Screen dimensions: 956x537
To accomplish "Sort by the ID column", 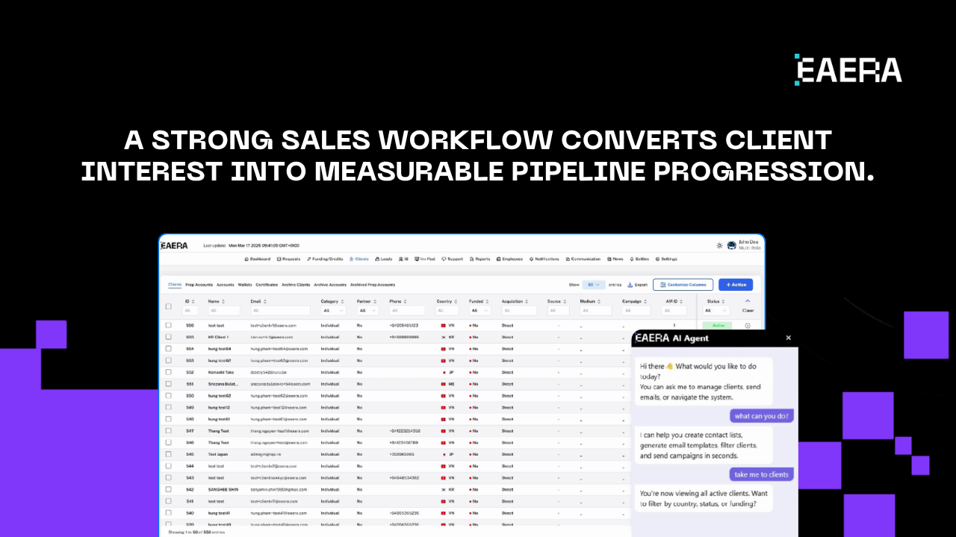I will pos(190,301).
